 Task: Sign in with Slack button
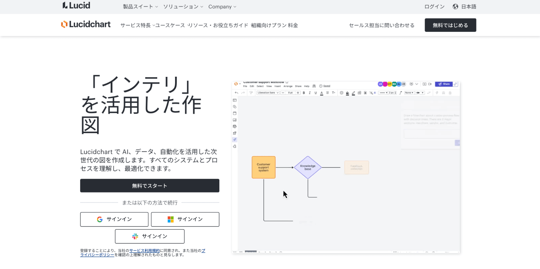coord(150,236)
